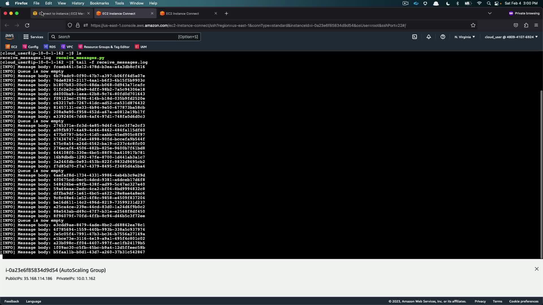Open AWS notifications bell
Screen dimensions: 543x305
[428, 37]
